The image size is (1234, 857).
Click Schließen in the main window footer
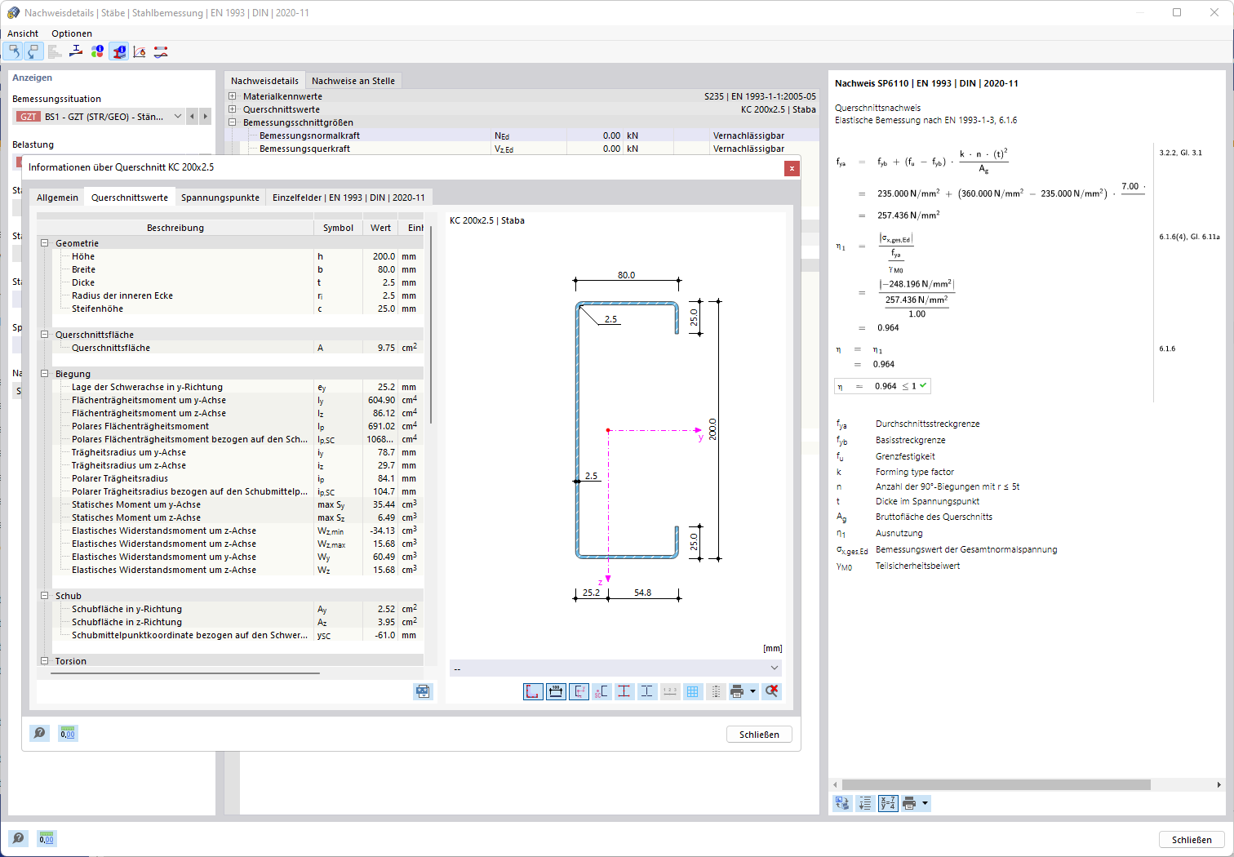(1192, 840)
